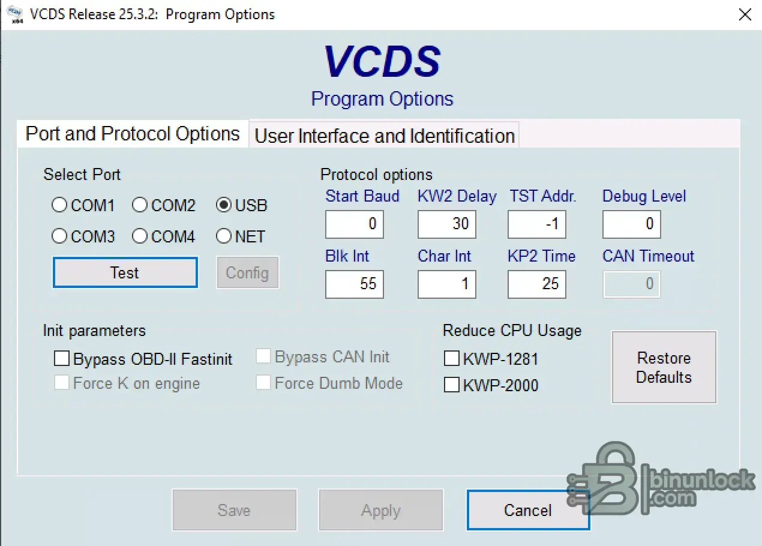
Task: Click the Start Baud label
Action: (362, 196)
